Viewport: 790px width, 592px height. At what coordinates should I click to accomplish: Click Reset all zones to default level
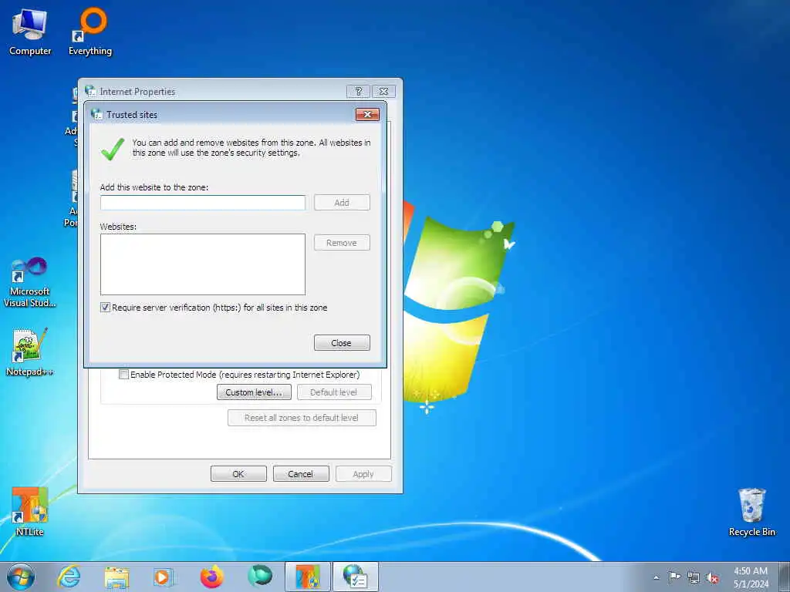coord(302,418)
